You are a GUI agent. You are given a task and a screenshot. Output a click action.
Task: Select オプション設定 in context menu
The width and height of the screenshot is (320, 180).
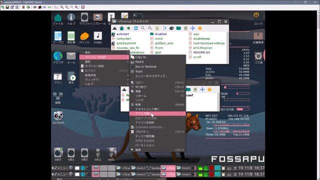tap(104, 66)
